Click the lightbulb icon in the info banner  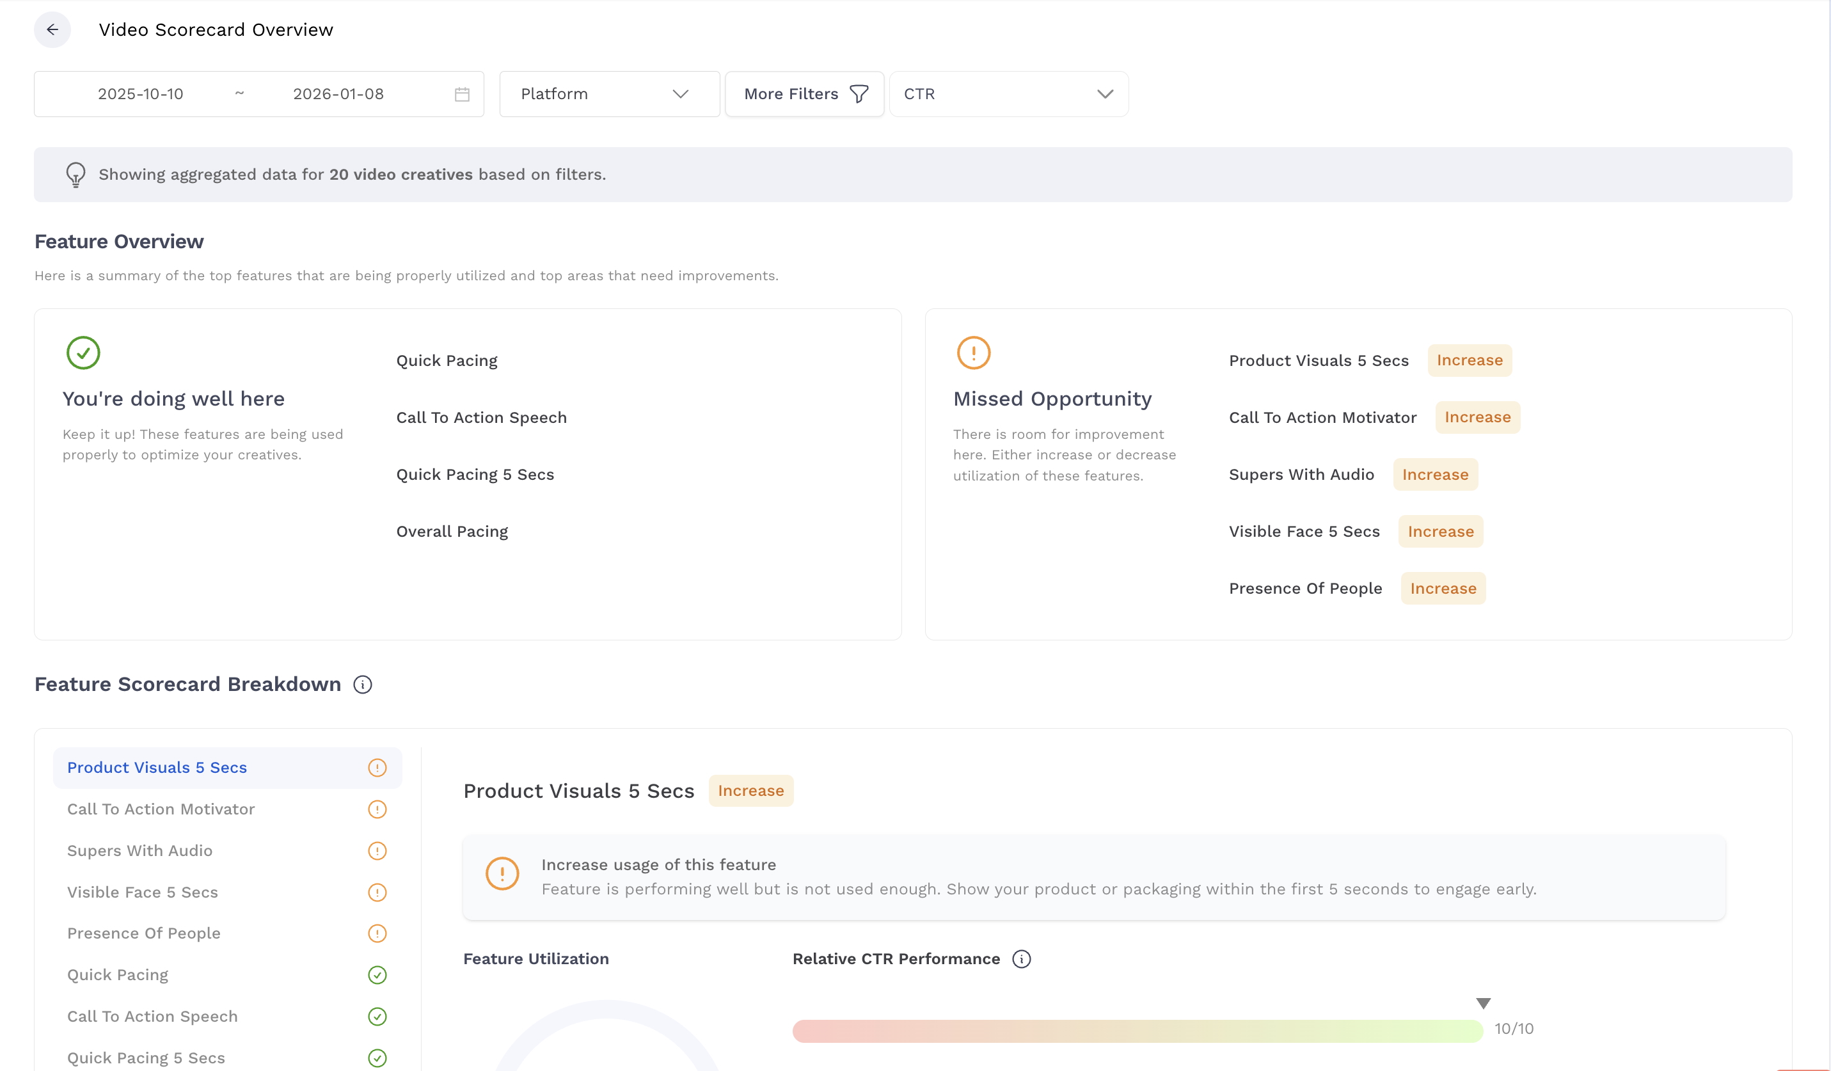75,175
